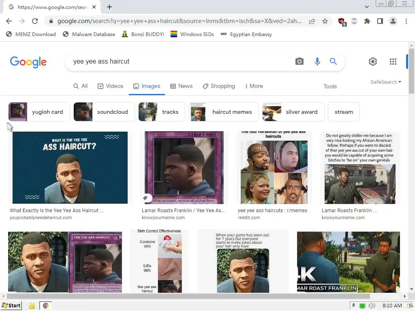Filter by the haircut memes chip
Viewport: 415px width, 311px height.
pos(224,112)
